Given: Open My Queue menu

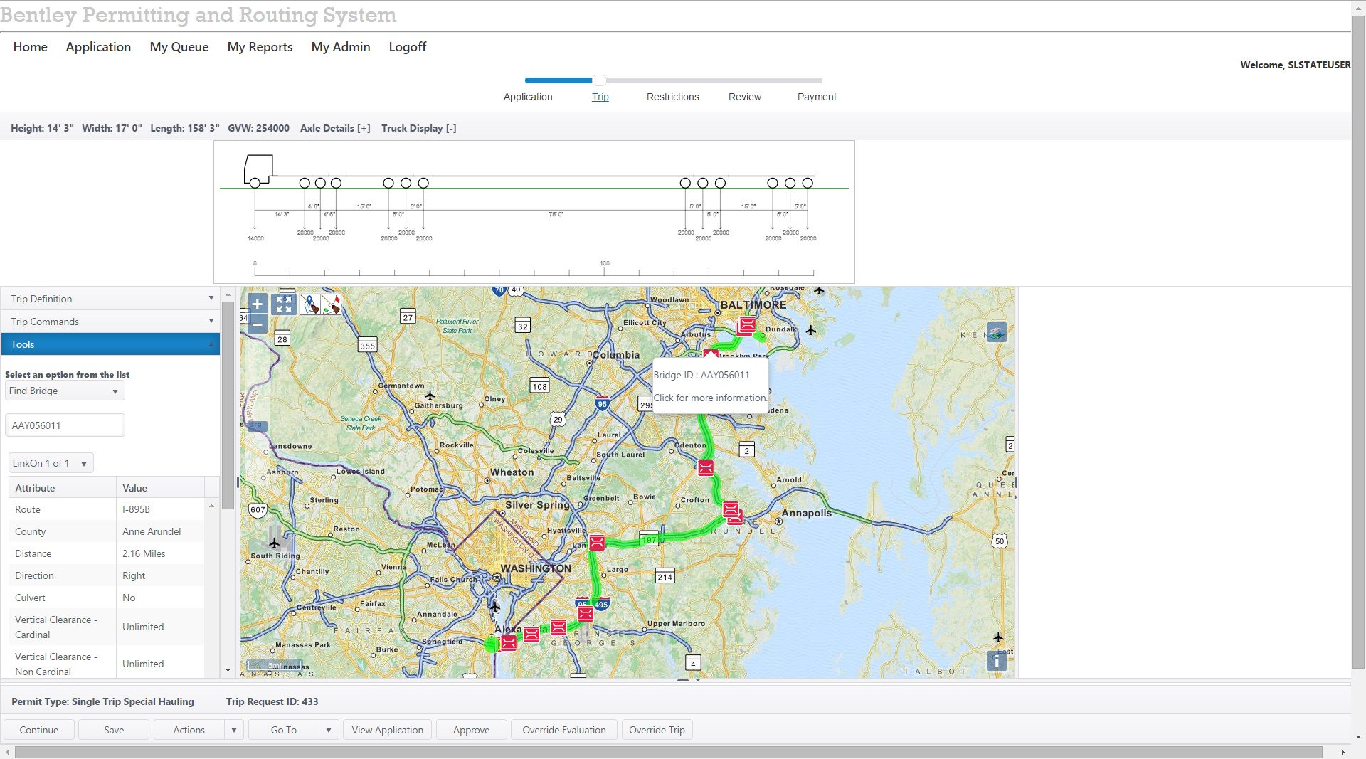Looking at the screenshot, I should (x=179, y=47).
